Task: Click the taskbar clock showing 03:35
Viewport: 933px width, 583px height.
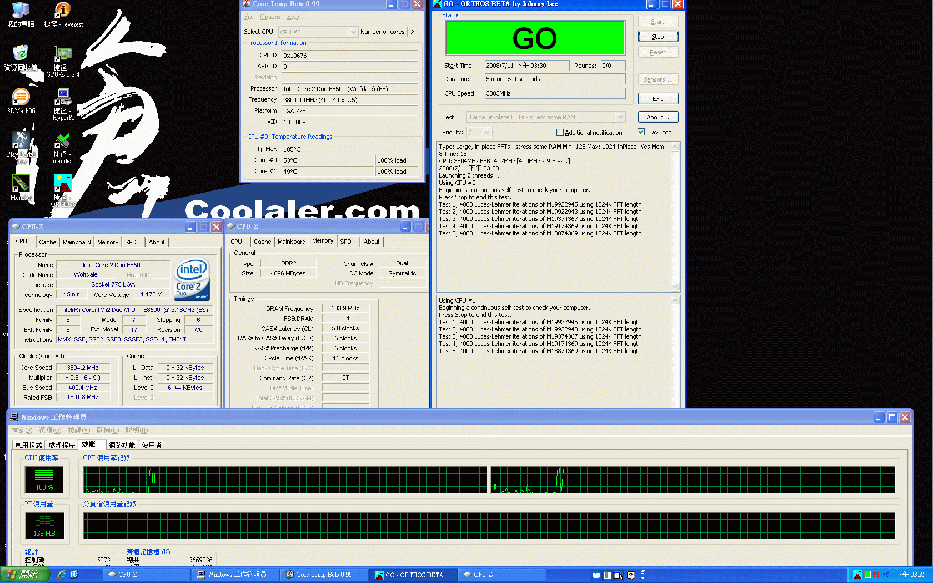Action: 910,575
